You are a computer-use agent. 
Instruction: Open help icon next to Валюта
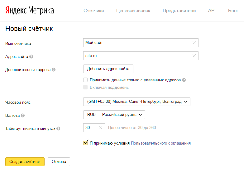pos(23,115)
